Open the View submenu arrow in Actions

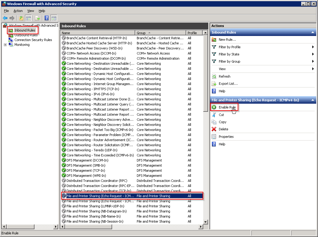click(313, 69)
